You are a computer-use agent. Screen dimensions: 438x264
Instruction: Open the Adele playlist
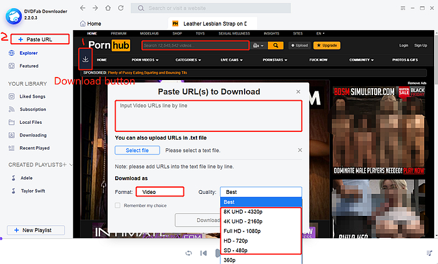(26, 178)
